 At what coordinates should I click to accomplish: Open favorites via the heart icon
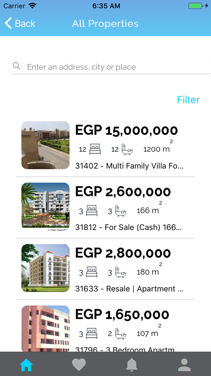click(79, 365)
